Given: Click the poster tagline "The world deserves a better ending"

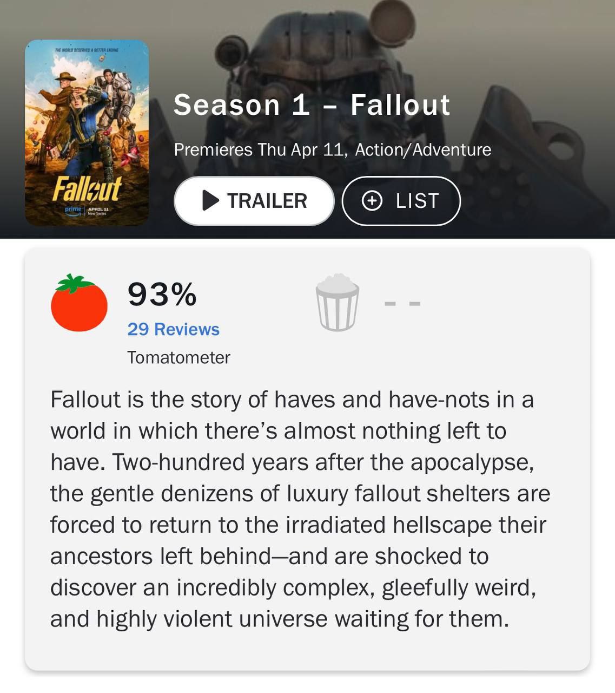Looking at the screenshot, I should click(87, 50).
